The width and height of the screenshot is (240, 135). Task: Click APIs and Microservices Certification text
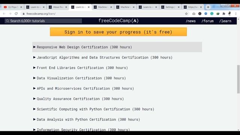click(85, 88)
